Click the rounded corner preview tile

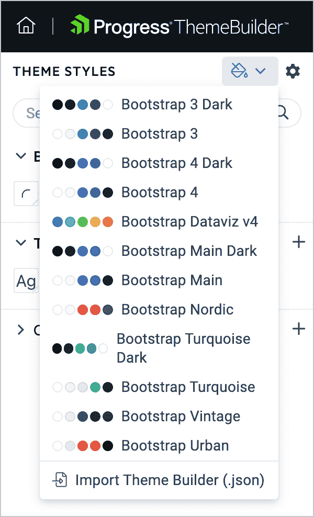pos(26,194)
